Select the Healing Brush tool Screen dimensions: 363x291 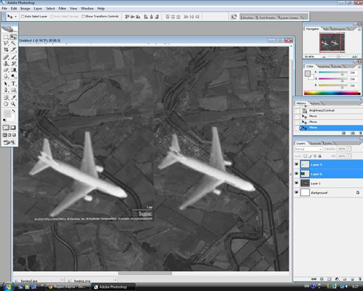click(6, 57)
